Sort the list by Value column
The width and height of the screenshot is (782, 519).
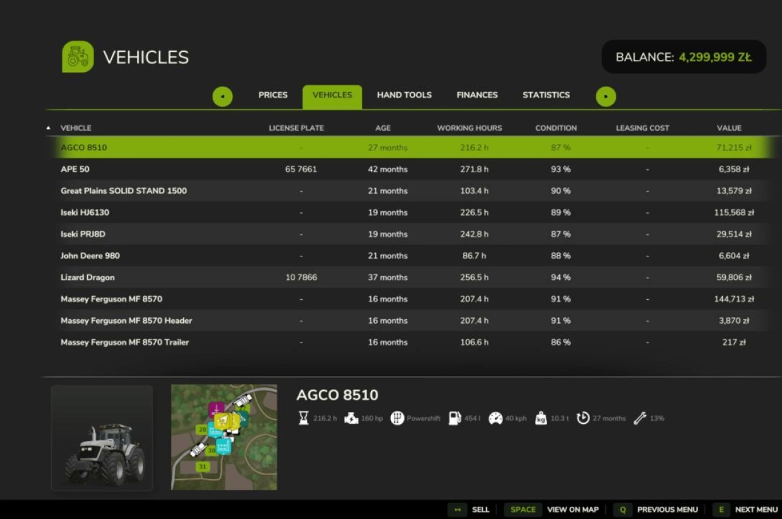pos(729,128)
